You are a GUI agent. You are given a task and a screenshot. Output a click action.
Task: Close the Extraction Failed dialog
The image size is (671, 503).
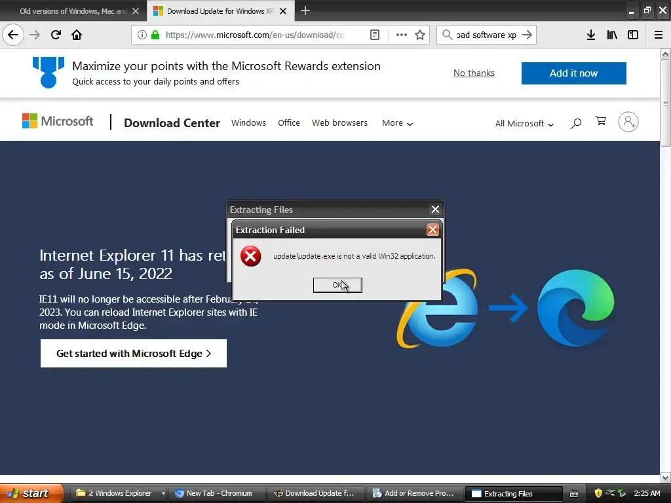pyautogui.click(x=432, y=230)
